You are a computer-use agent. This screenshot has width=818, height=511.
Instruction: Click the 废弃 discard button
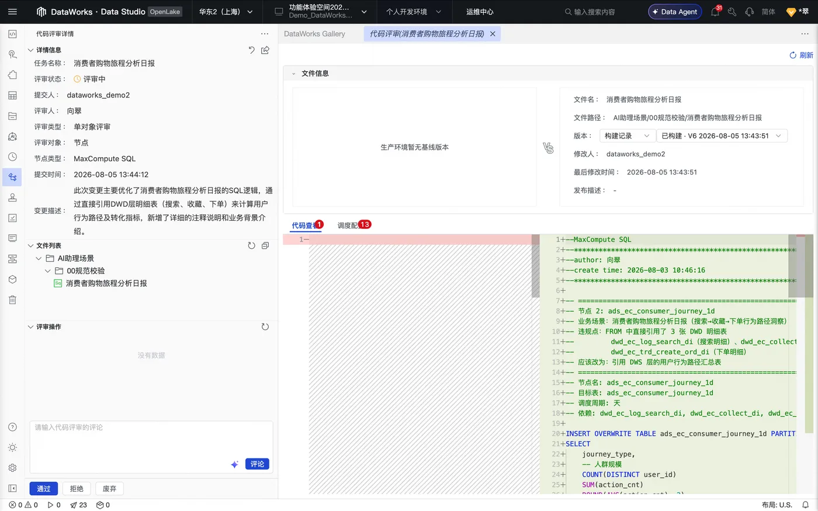pyautogui.click(x=109, y=489)
